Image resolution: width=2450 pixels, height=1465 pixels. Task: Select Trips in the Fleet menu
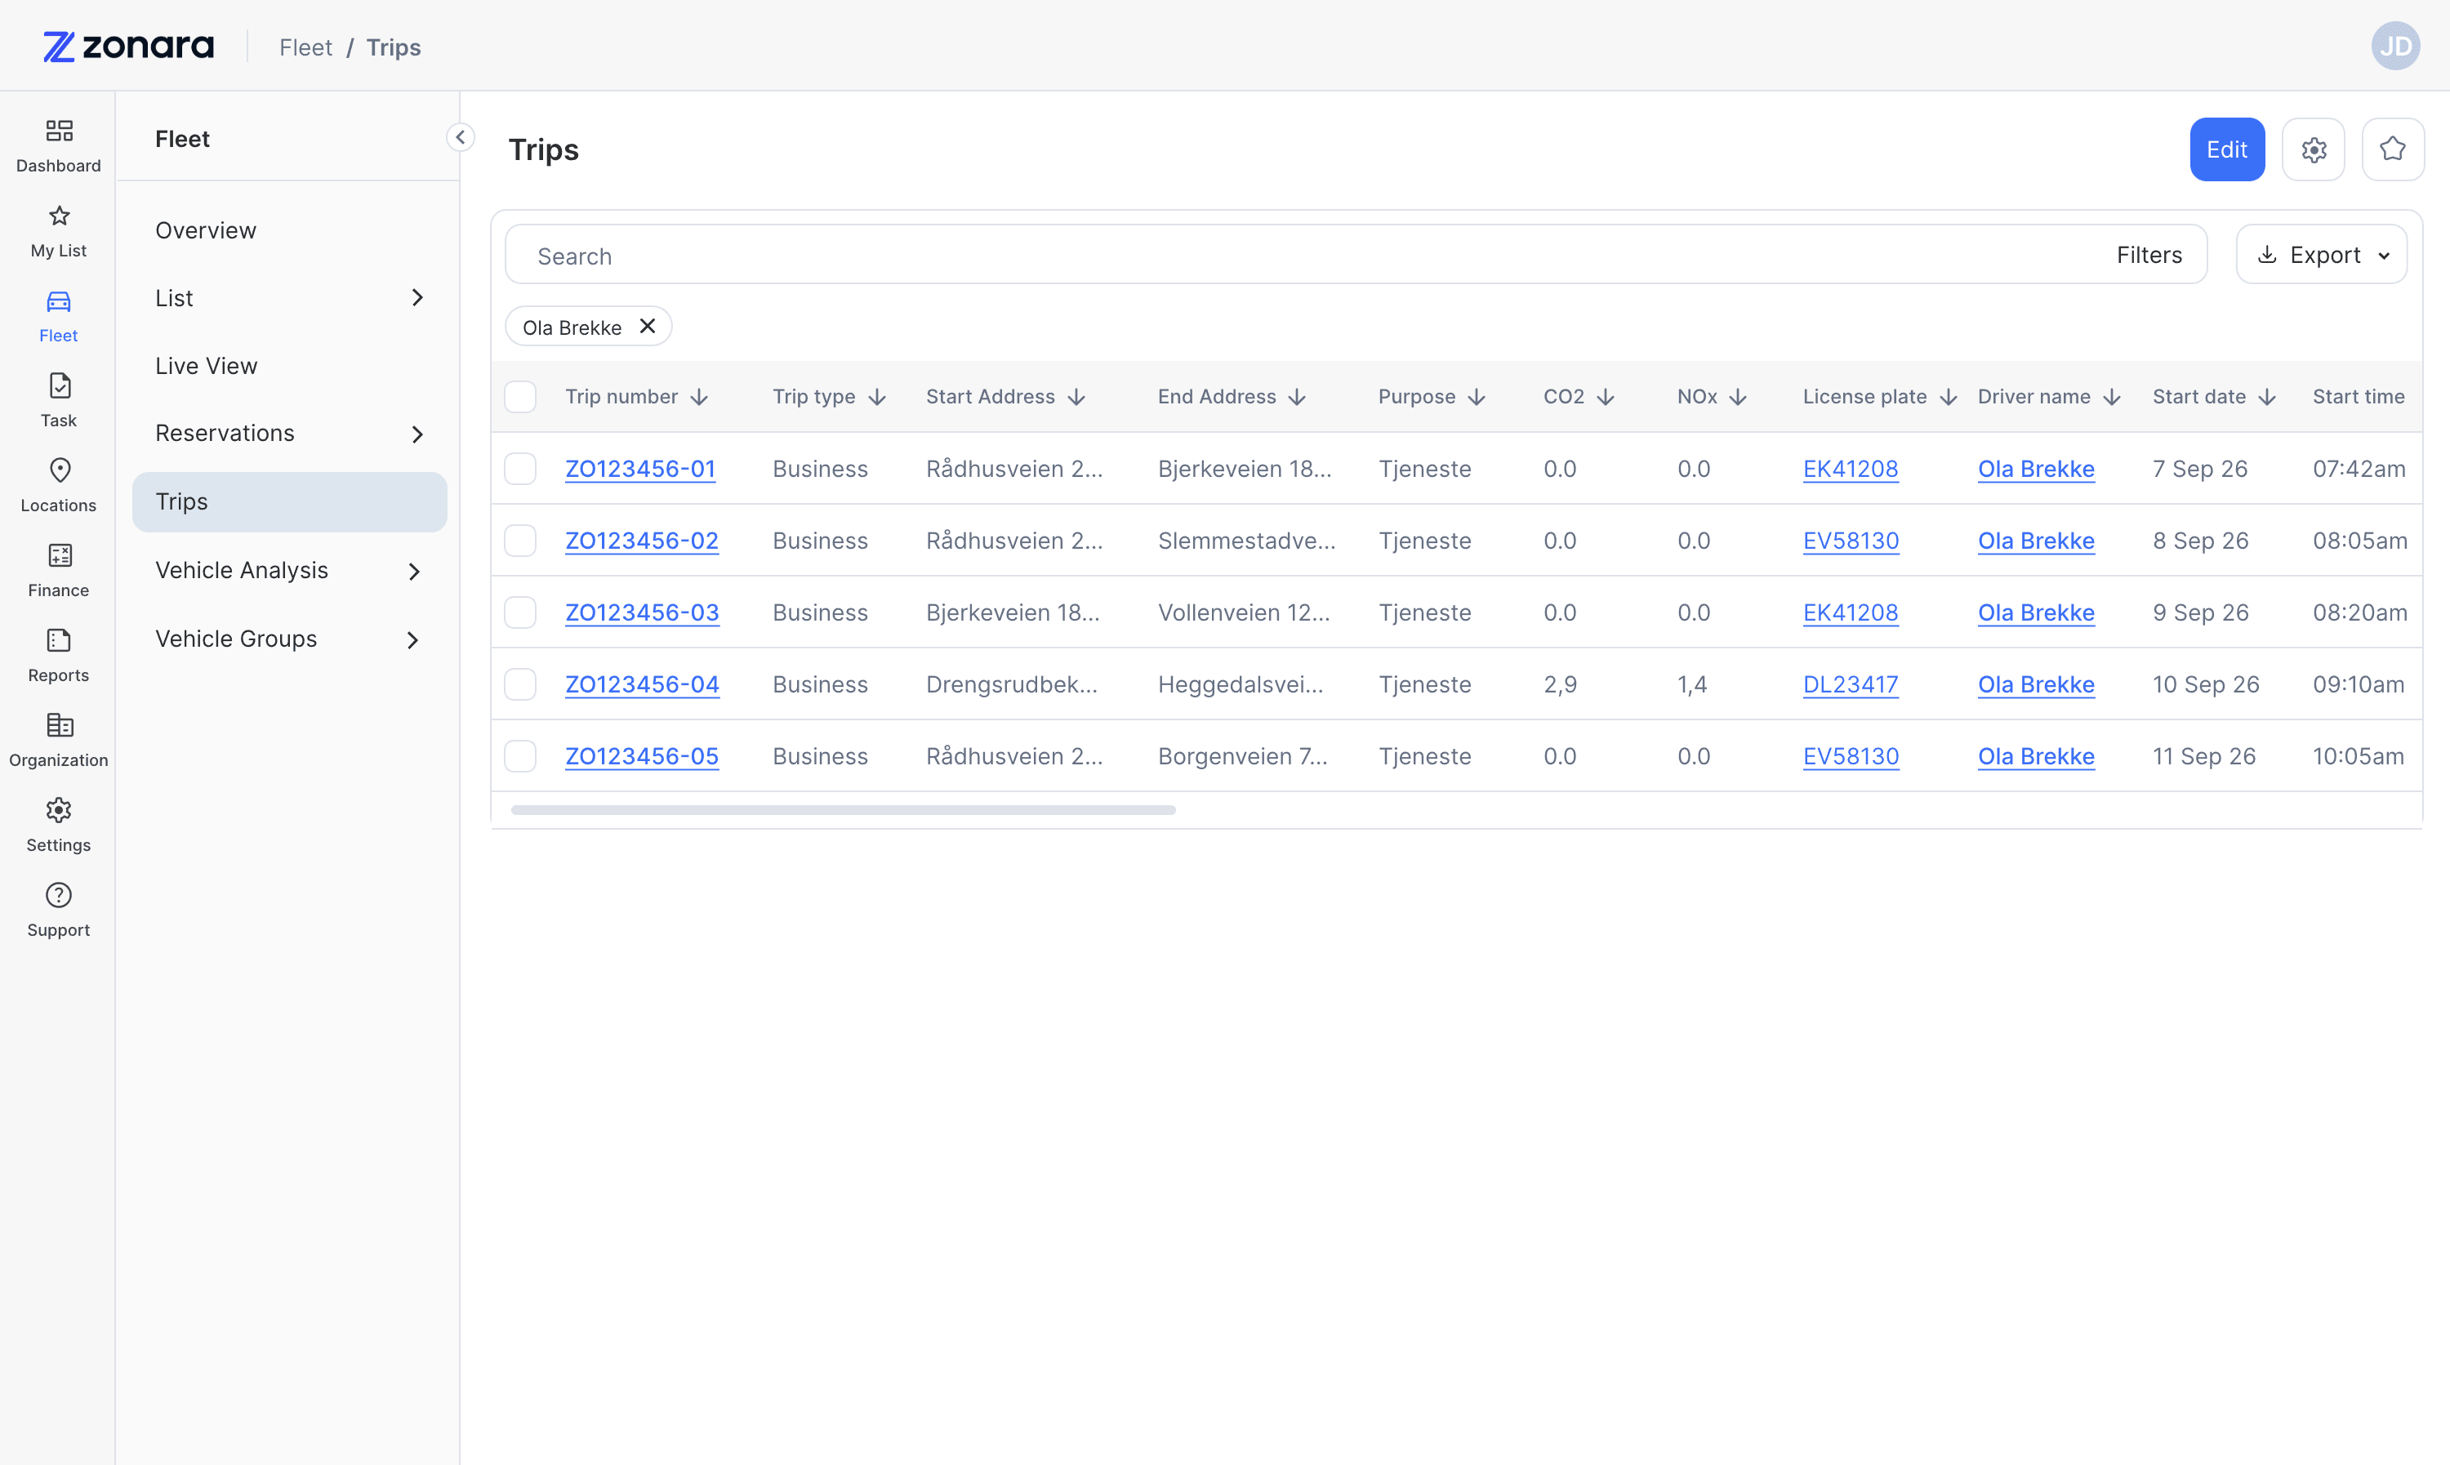coord(289,502)
